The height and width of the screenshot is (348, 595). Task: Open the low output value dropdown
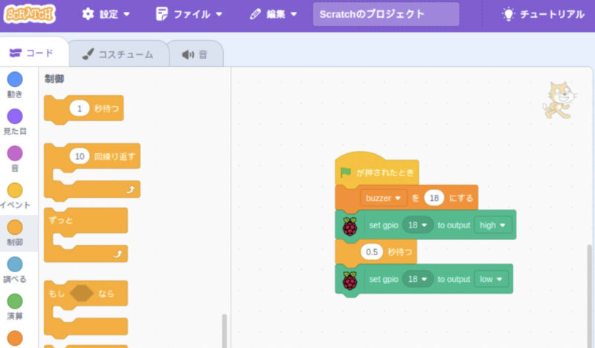(492, 279)
